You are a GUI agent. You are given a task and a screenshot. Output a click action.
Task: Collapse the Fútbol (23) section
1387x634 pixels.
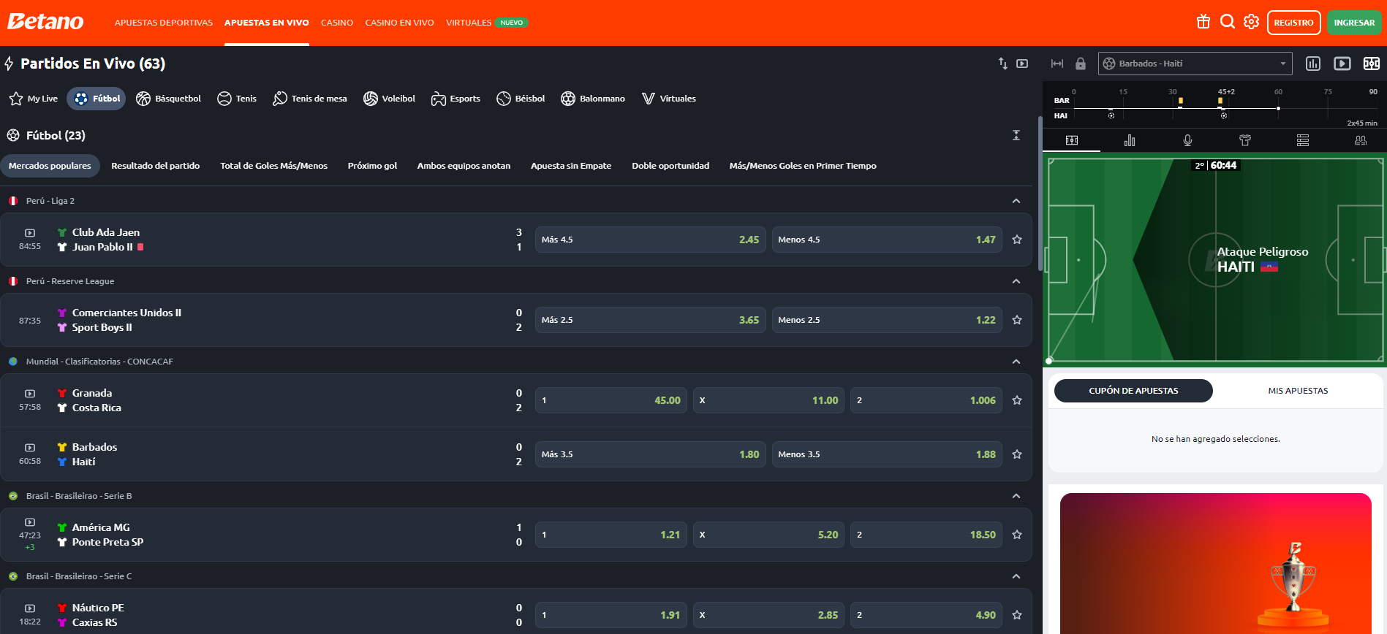1016,135
